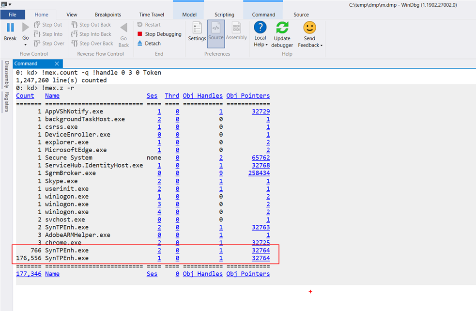This screenshot has width=476, height=311.
Task: Toggle Source mode preference
Action: pos(216,34)
